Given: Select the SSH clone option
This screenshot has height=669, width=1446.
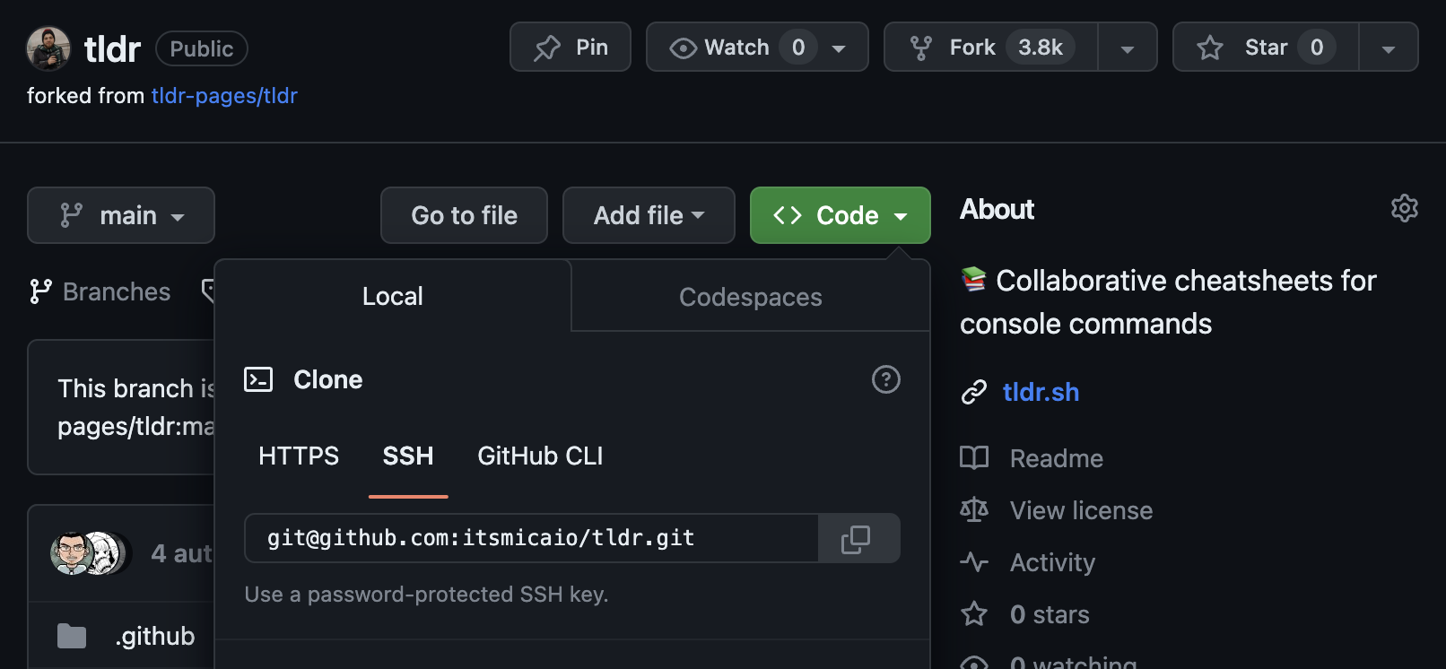Looking at the screenshot, I should pos(408,456).
